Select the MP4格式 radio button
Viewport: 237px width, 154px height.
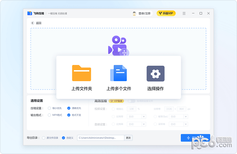pyautogui.click(x=49, y=115)
